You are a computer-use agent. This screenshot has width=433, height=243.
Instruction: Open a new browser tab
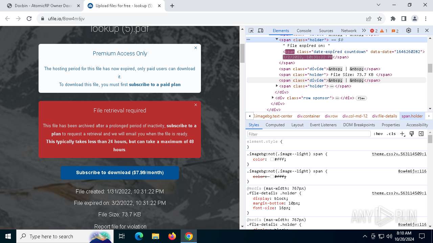tap(172, 6)
